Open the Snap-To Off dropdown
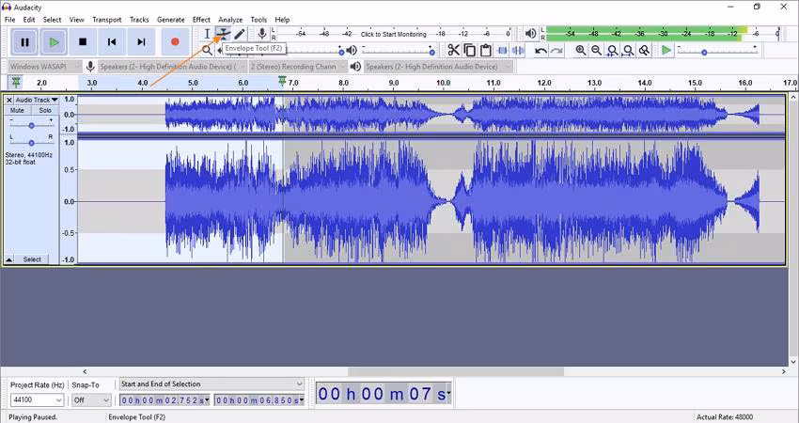 pos(91,400)
